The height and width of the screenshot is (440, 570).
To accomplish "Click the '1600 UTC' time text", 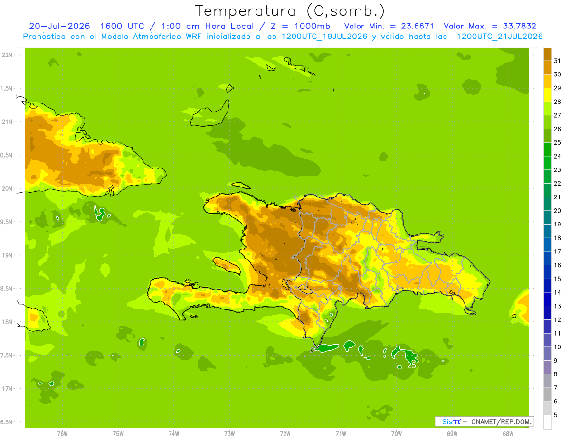I will click(123, 26).
